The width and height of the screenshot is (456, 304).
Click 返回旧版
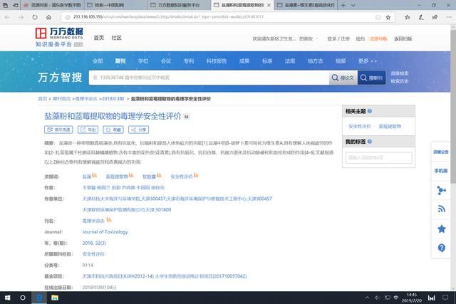coord(403,38)
